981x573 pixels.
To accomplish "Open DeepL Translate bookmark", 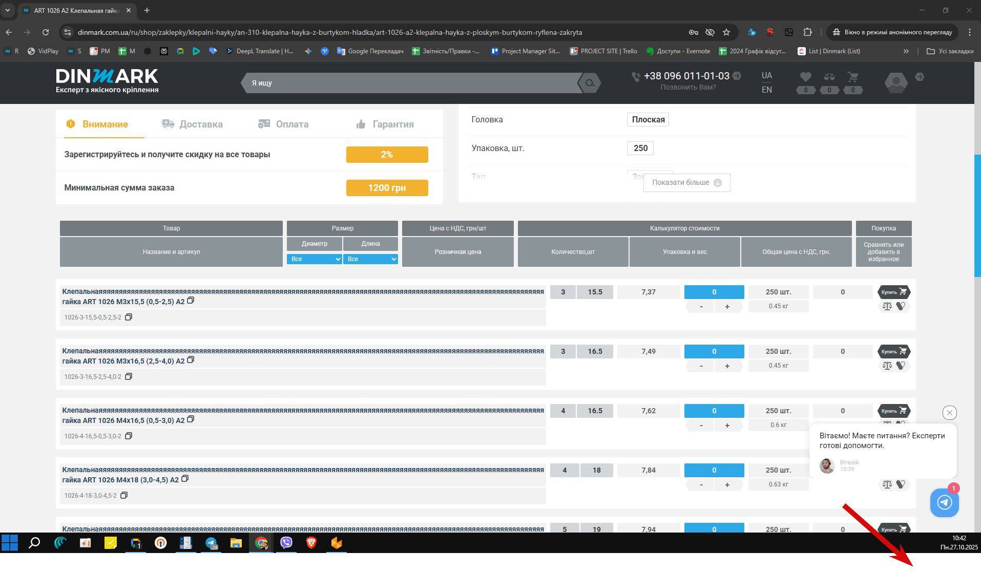I will (x=260, y=51).
